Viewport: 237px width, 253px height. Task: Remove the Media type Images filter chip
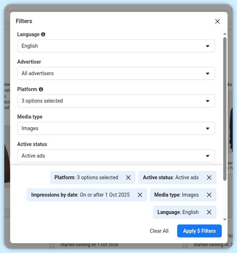(x=209, y=195)
